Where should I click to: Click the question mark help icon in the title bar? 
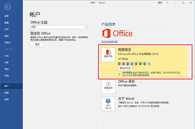click(167, 3)
